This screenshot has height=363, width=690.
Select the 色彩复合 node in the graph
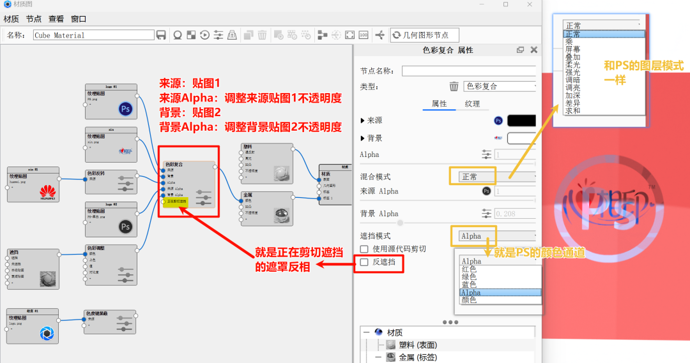pyautogui.click(x=188, y=184)
